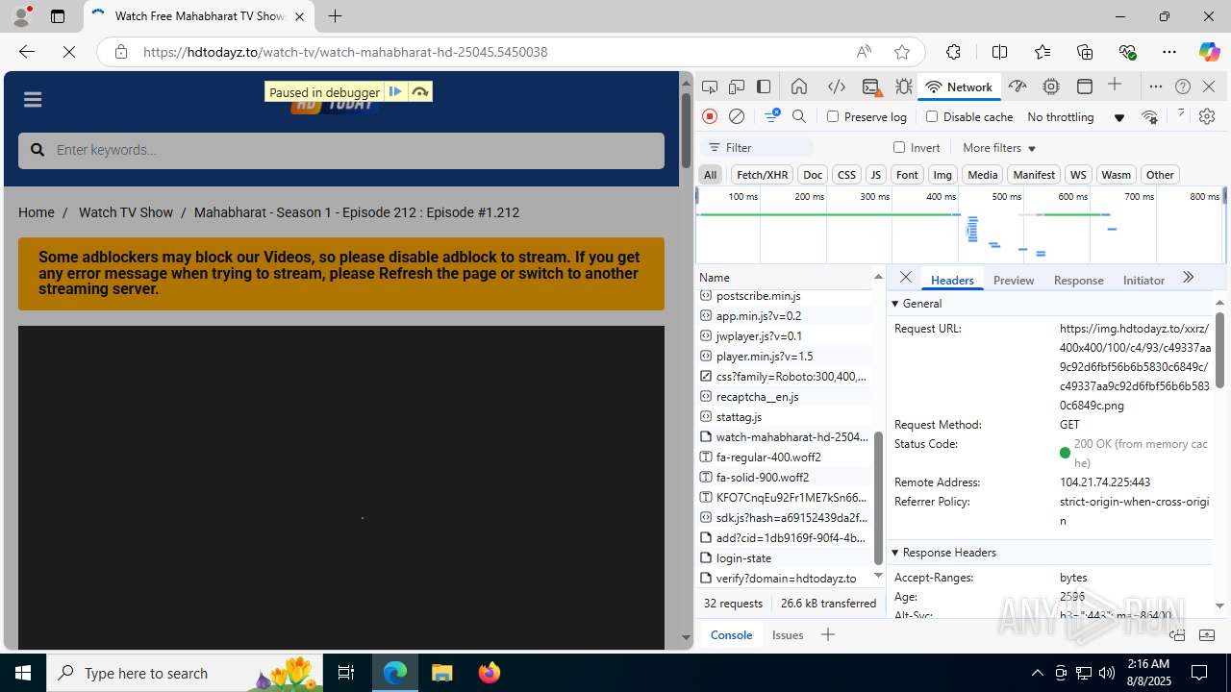Open Network settings gear icon

point(1207,116)
